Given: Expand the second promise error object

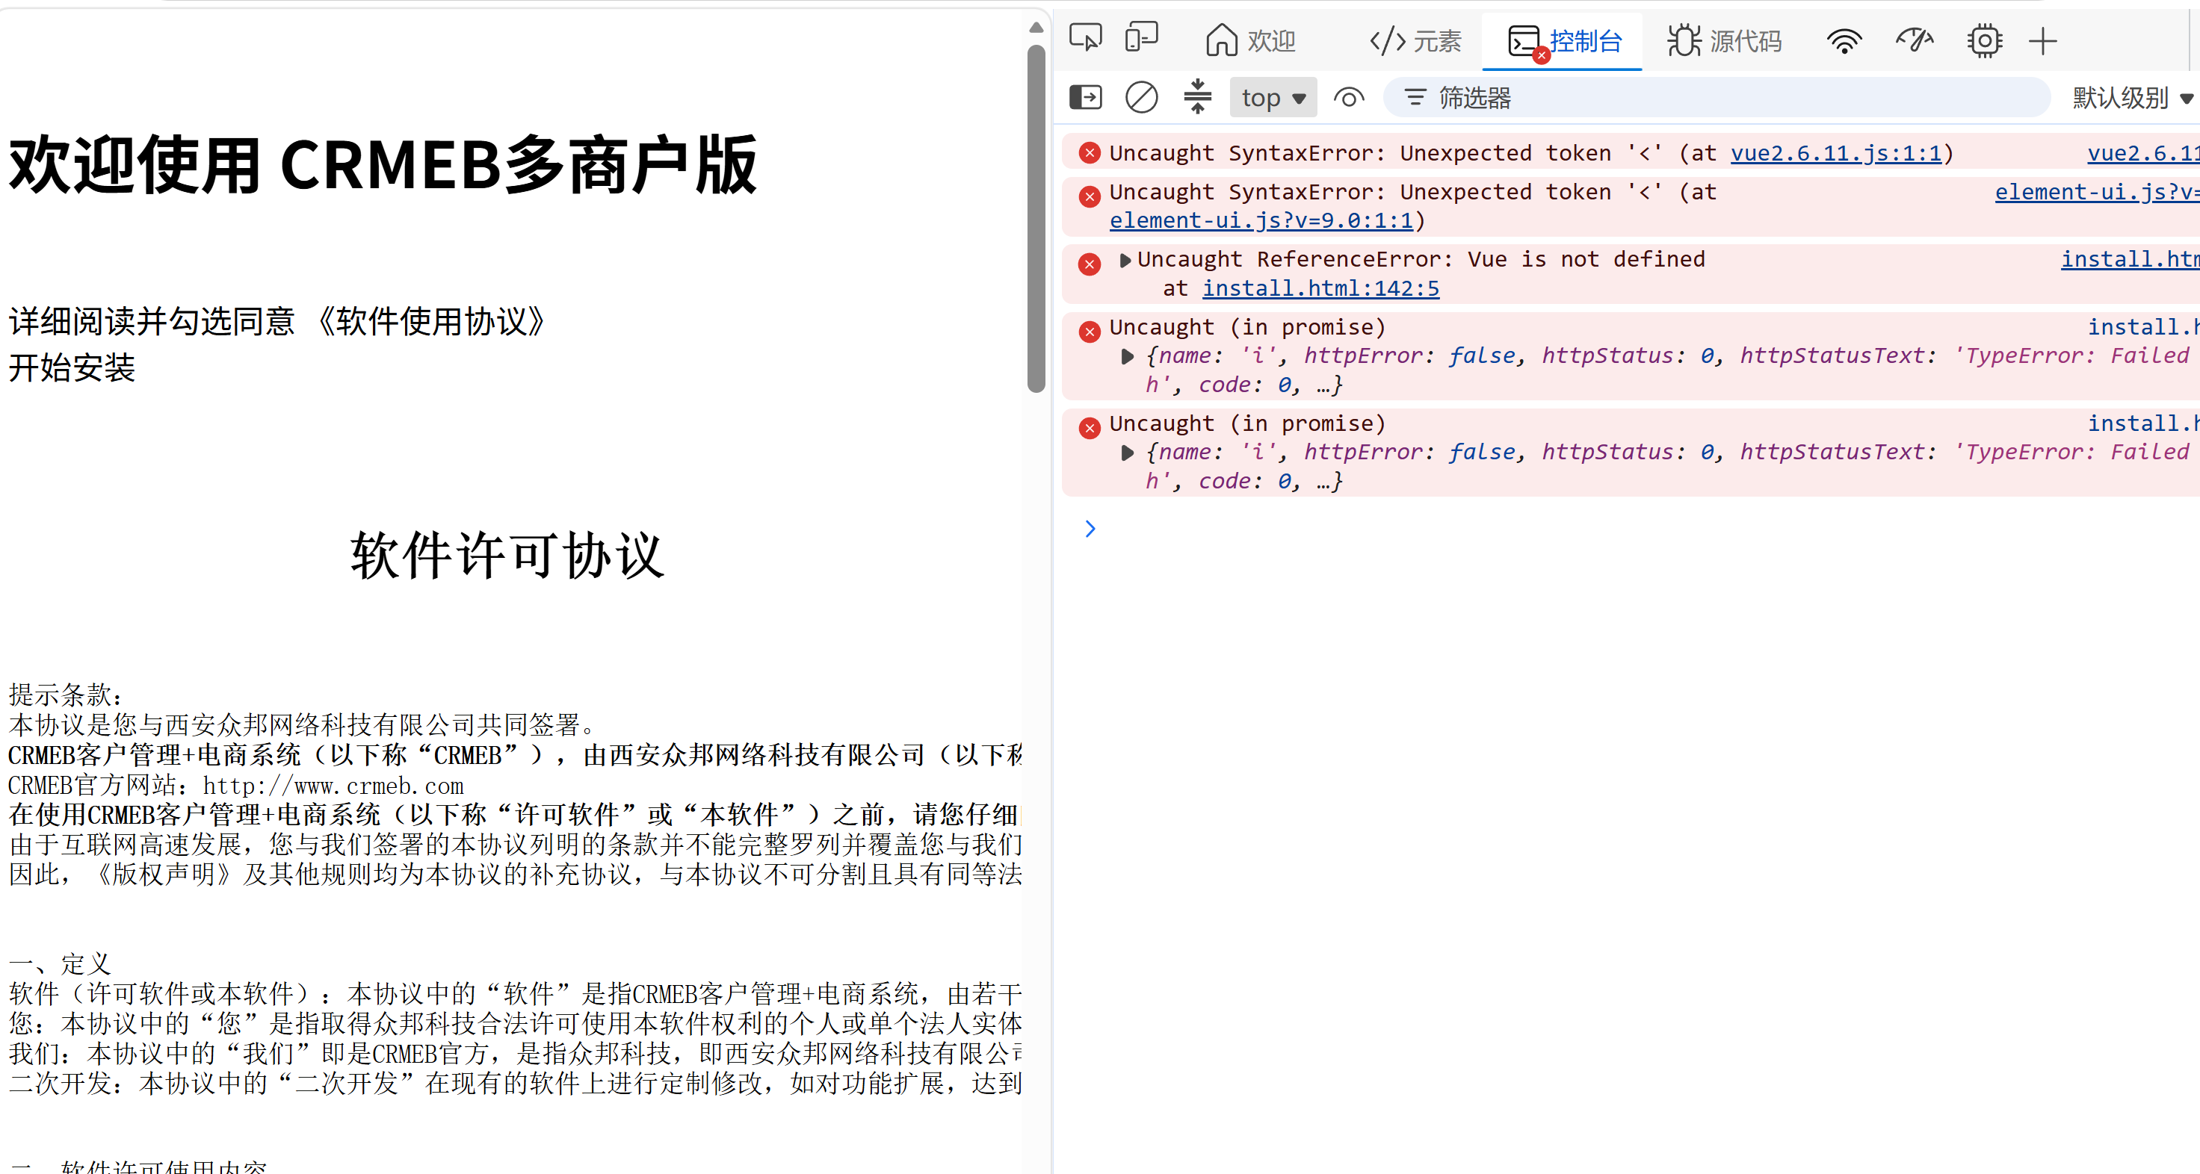Looking at the screenshot, I should (x=1128, y=453).
